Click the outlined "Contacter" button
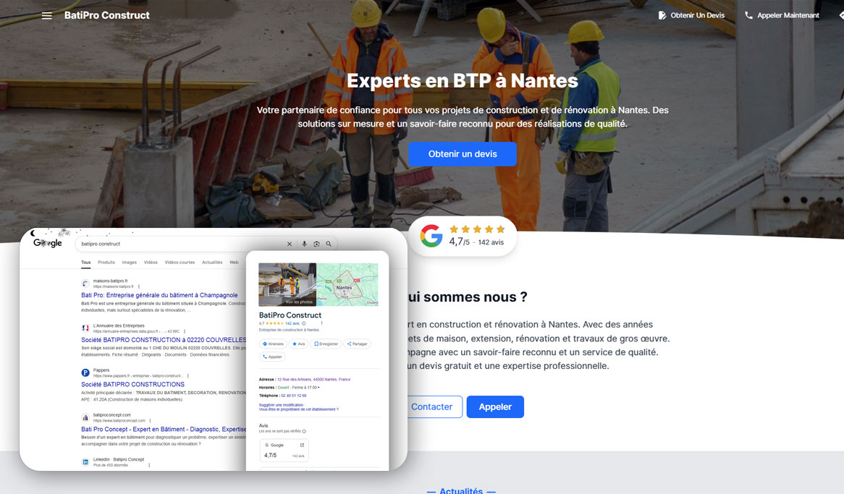This screenshot has width=844, height=494. coord(431,406)
